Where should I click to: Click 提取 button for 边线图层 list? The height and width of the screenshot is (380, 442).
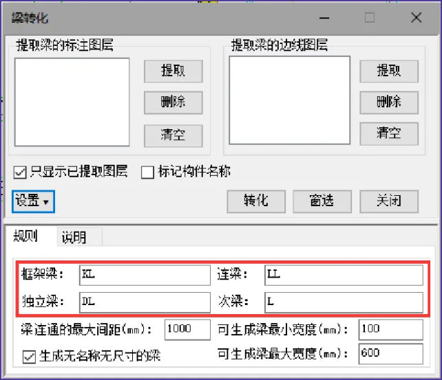click(x=388, y=71)
